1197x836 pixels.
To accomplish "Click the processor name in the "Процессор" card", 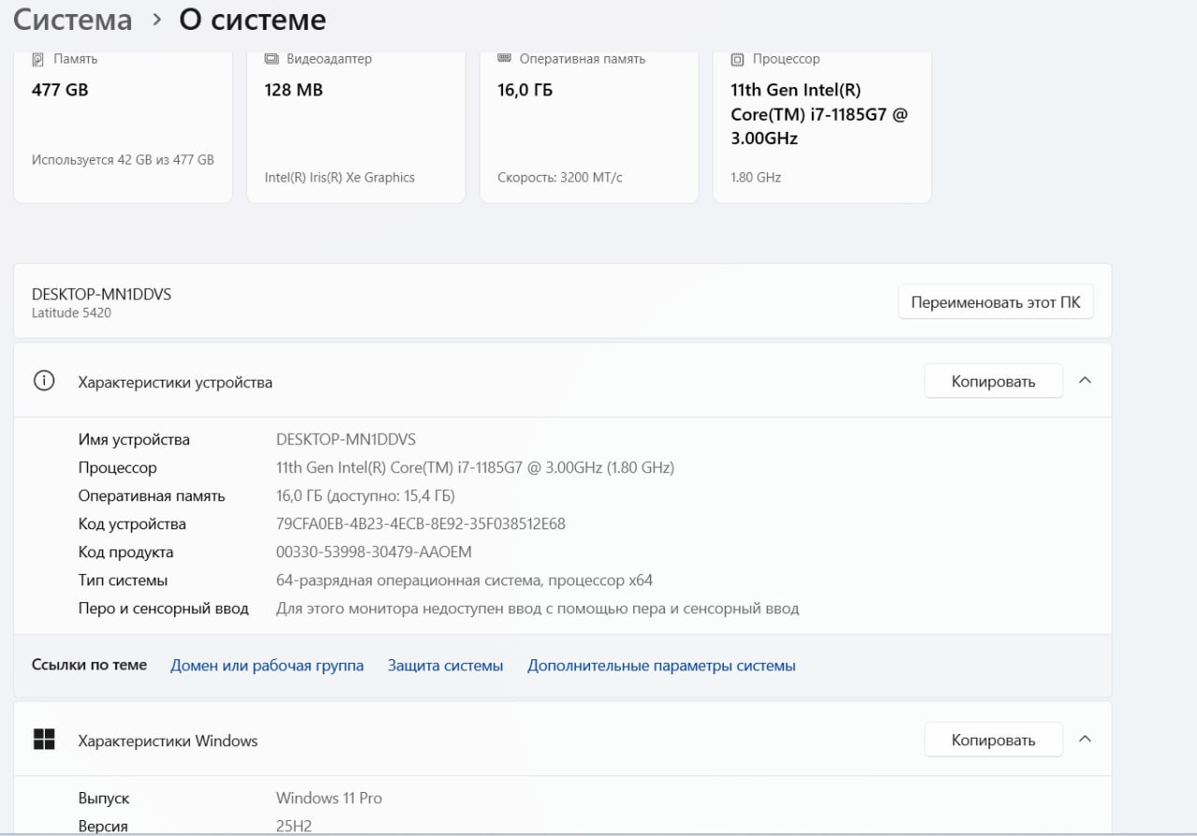I will coord(819,114).
